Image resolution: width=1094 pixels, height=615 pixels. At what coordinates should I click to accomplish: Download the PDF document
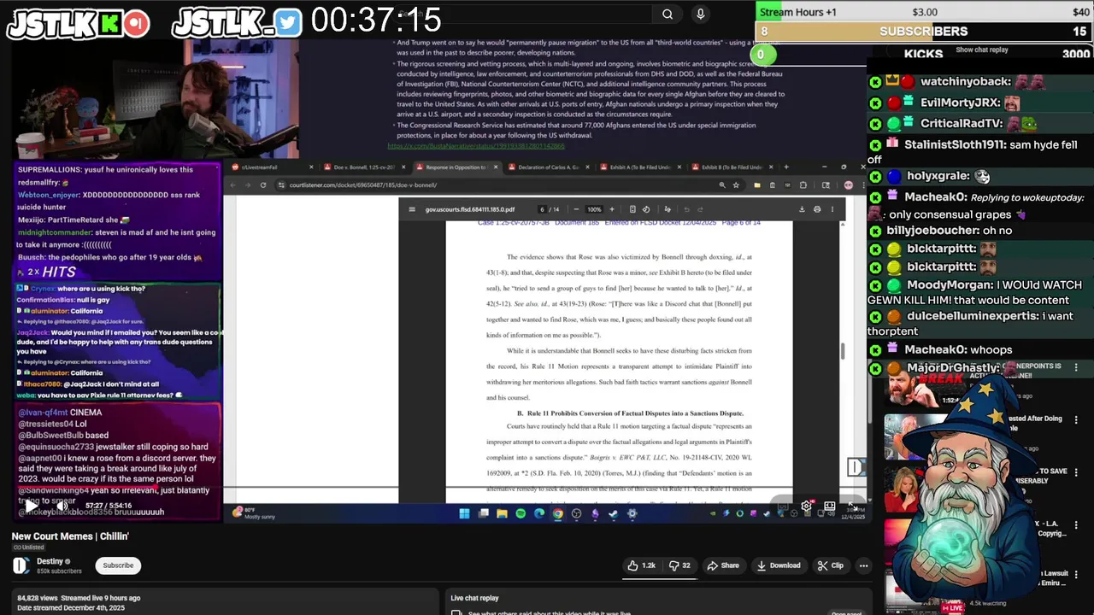[x=802, y=209]
